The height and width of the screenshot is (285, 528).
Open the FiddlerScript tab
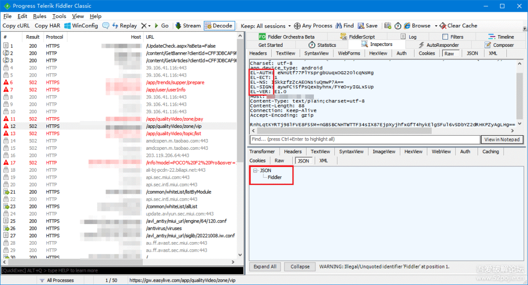tap(357, 37)
